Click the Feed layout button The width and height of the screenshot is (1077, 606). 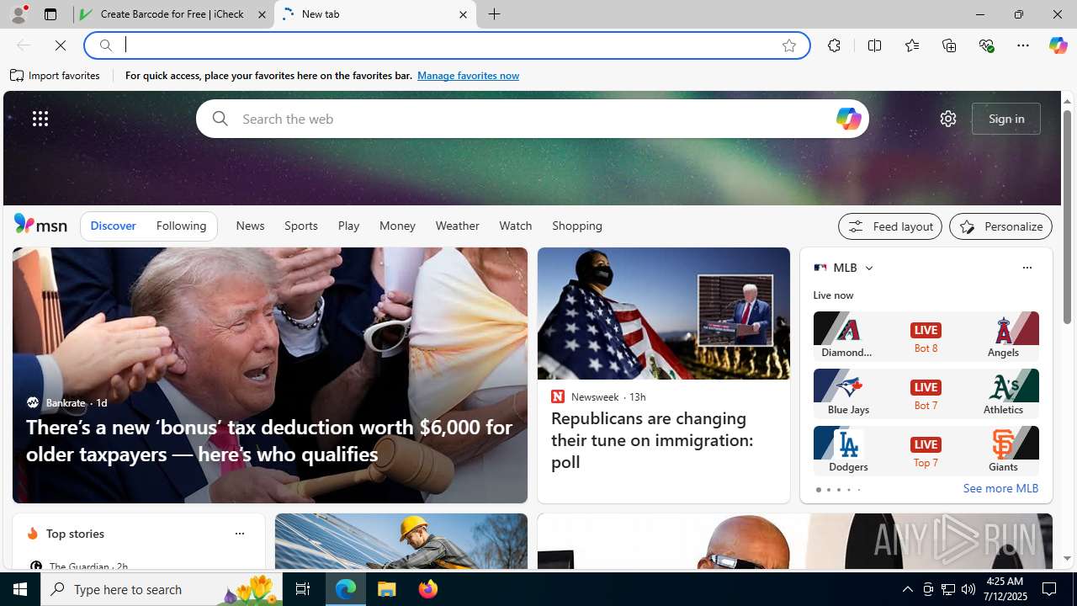click(x=889, y=226)
